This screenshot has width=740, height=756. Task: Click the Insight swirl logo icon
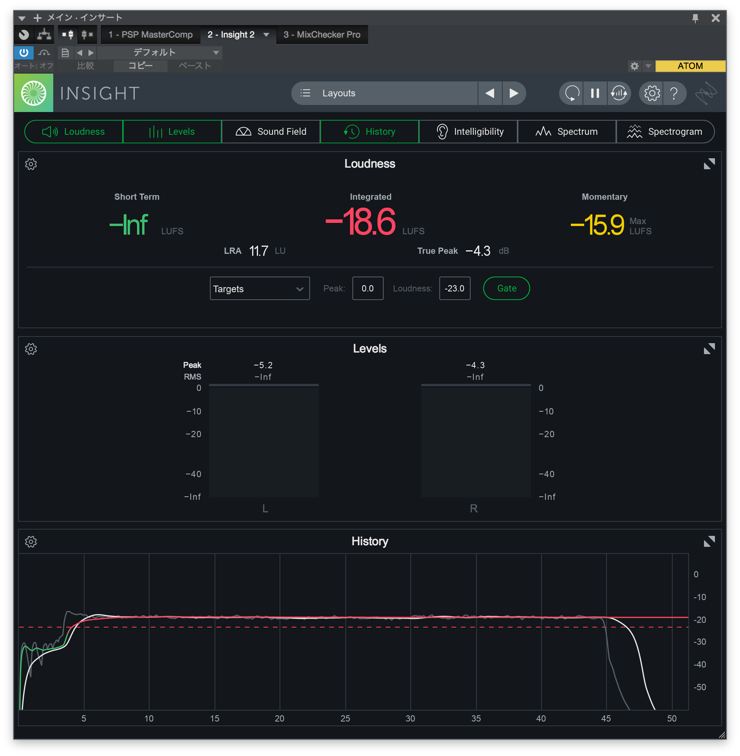(x=34, y=93)
